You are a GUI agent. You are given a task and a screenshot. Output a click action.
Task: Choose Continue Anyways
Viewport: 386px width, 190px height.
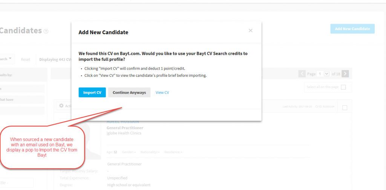coord(129,93)
